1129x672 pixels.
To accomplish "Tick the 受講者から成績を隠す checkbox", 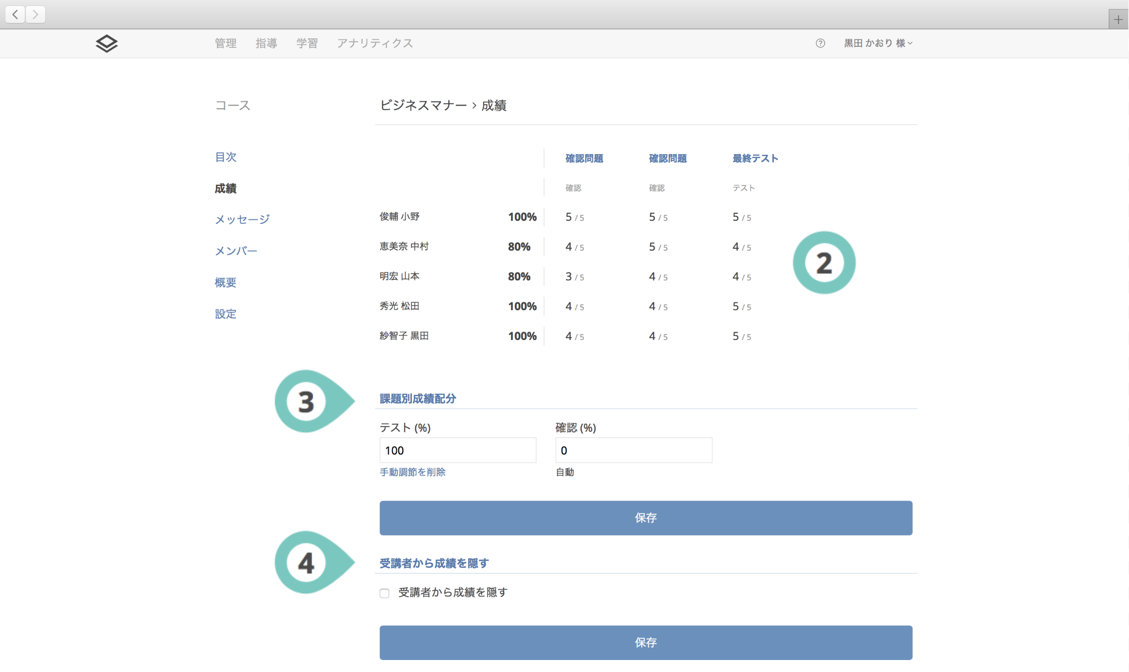I will point(384,593).
